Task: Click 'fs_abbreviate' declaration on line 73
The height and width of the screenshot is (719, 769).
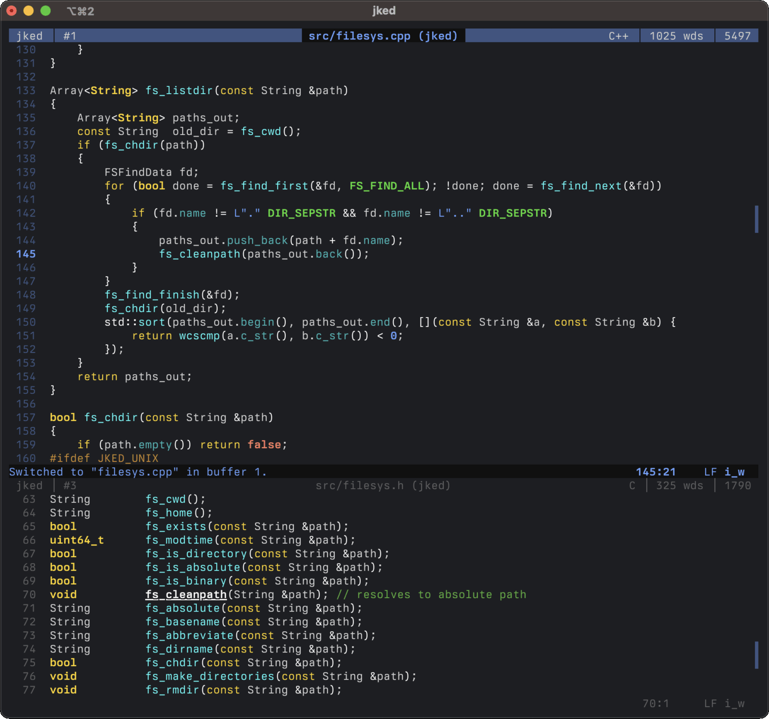Action: 189,635
